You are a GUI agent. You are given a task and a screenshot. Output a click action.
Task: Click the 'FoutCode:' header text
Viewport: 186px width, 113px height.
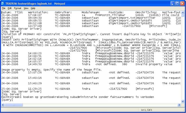tap(116, 12)
